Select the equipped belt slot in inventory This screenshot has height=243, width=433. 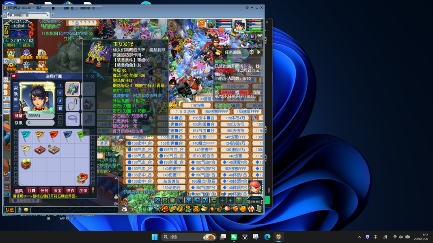pyautogui.click(x=73, y=119)
